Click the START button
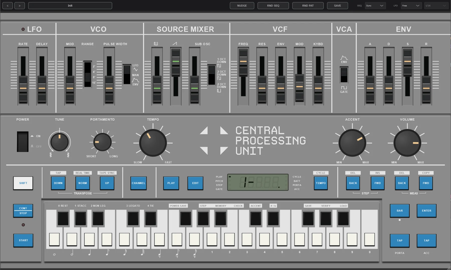 (23, 240)
